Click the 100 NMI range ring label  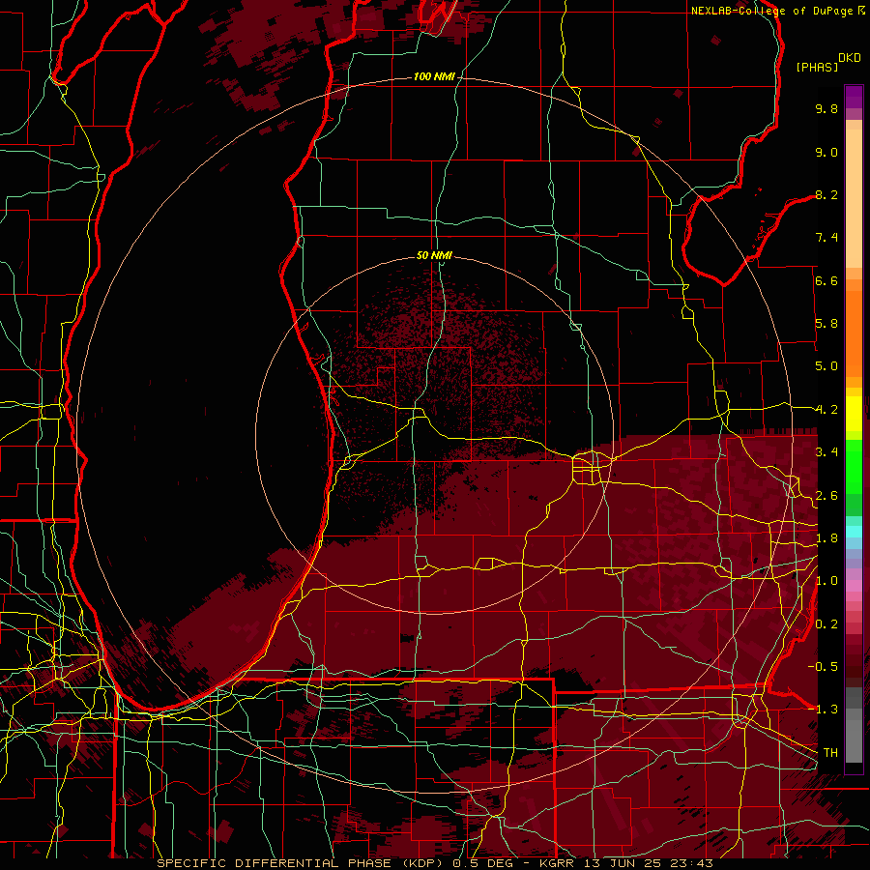click(x=434, y=76)
